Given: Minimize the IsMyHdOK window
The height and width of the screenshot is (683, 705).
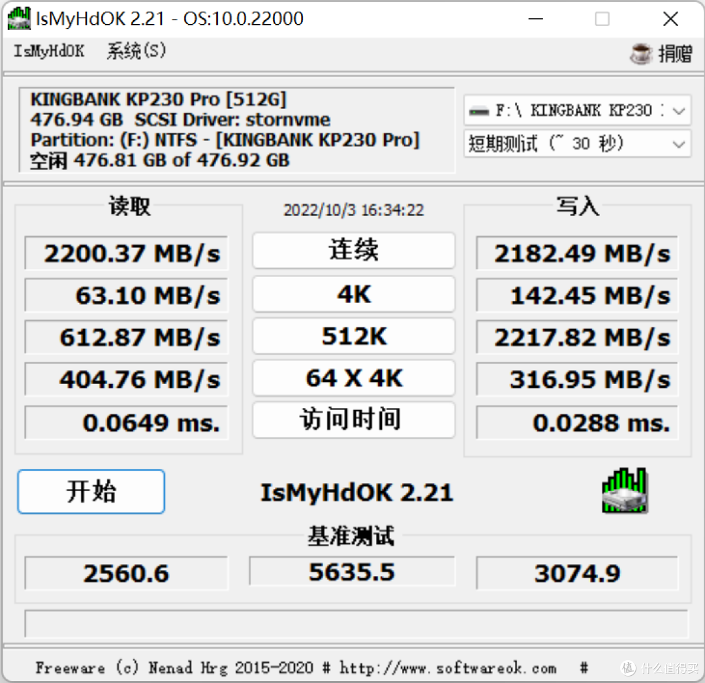Looking at the screenshot, I should coord(535,19).
